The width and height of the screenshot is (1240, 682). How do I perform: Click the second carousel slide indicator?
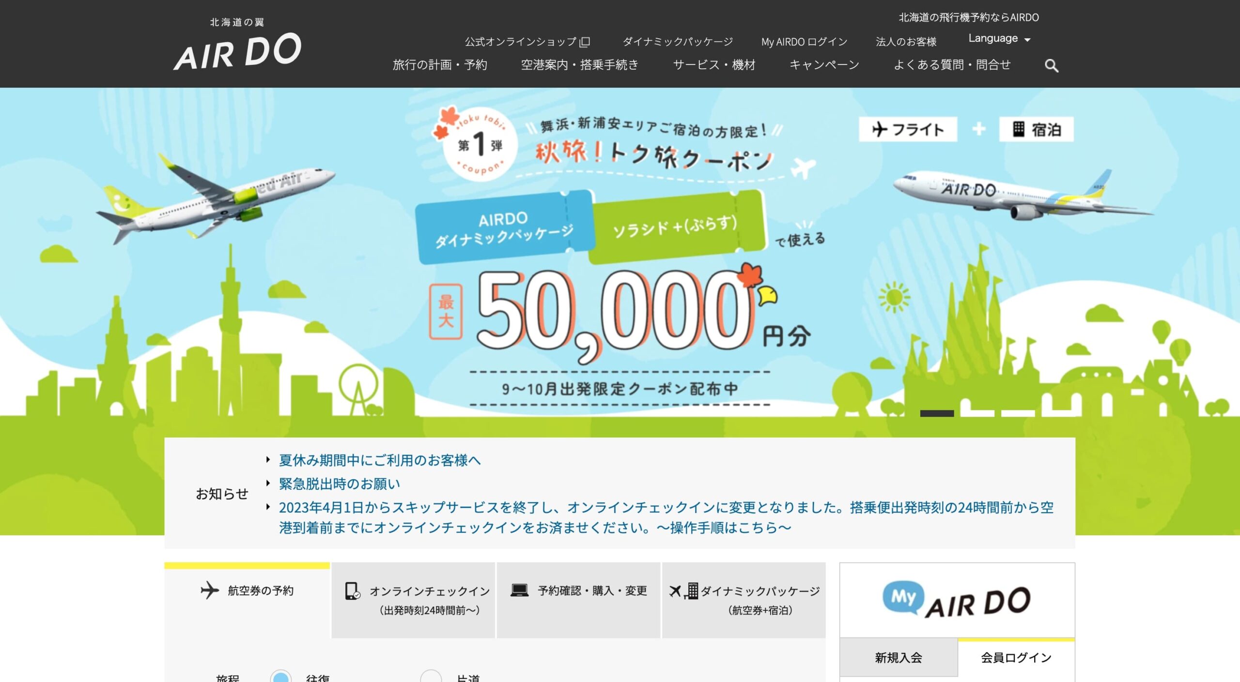click(977, 413)
